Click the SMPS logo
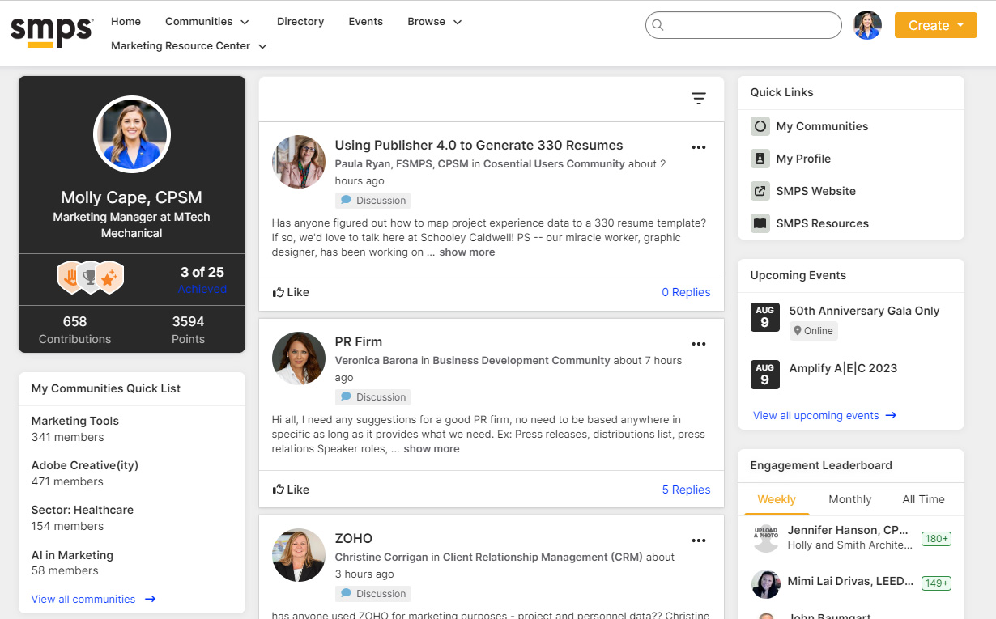 (x=52, y=32)
